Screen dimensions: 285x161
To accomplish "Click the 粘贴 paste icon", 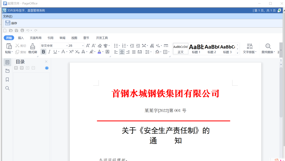I will coord(9,46).
